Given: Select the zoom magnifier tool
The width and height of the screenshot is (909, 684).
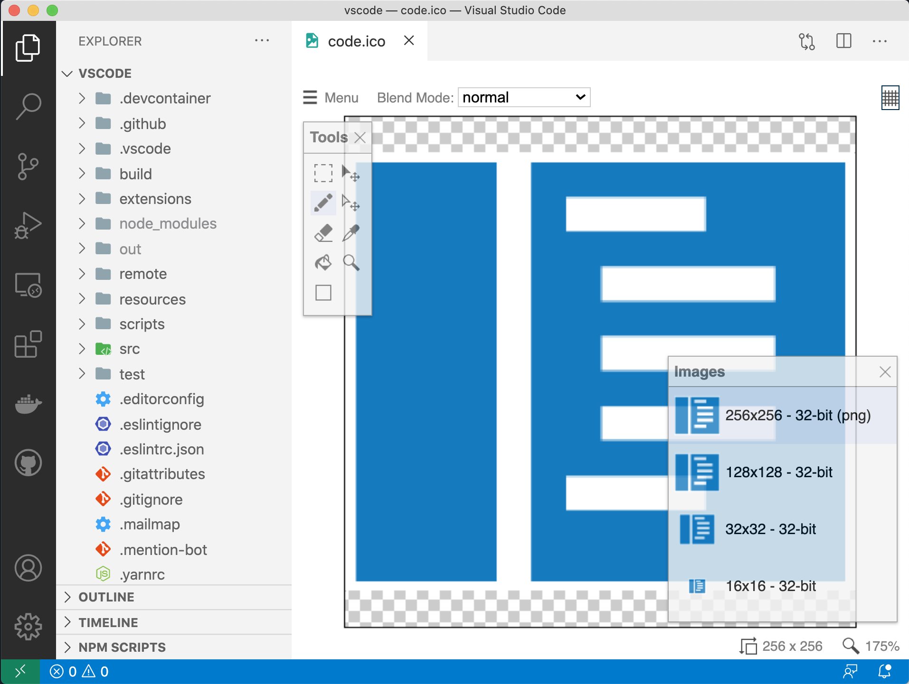Looking at the screenshot, I should [x=350, y=262].
